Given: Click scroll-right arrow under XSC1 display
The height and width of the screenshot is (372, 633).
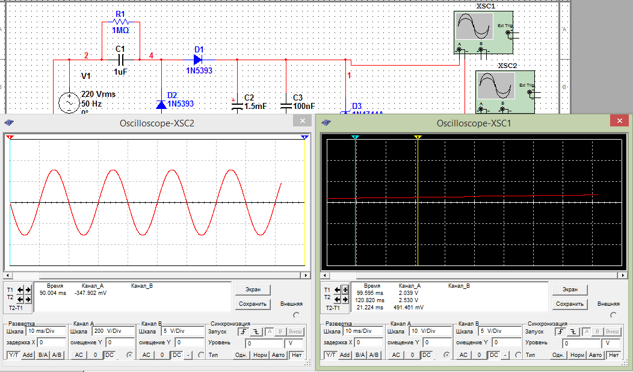Looking at the screenshot, I should [624, 276].
